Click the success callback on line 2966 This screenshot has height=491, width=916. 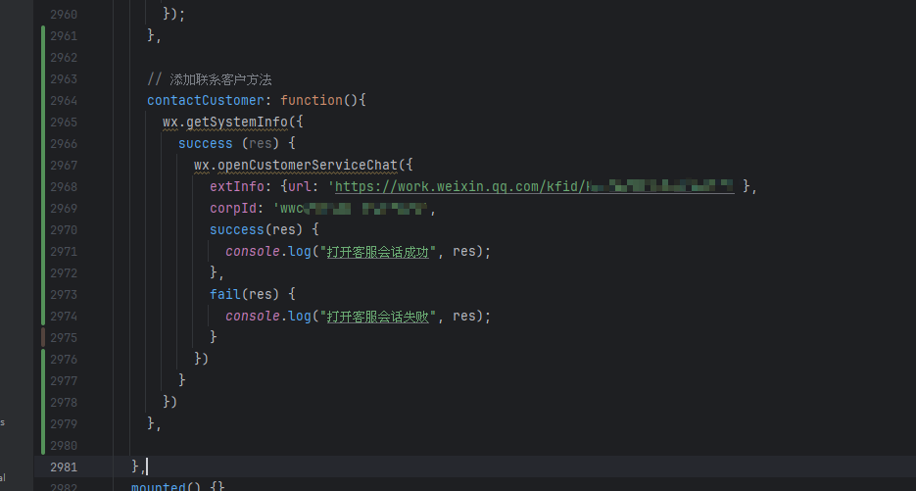[205, 144]
